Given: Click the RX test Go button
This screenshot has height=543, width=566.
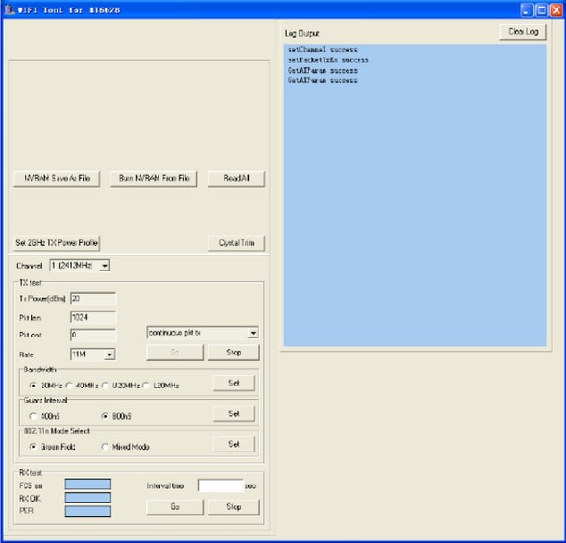Looking at the screenshot, I should coord(175,507).
